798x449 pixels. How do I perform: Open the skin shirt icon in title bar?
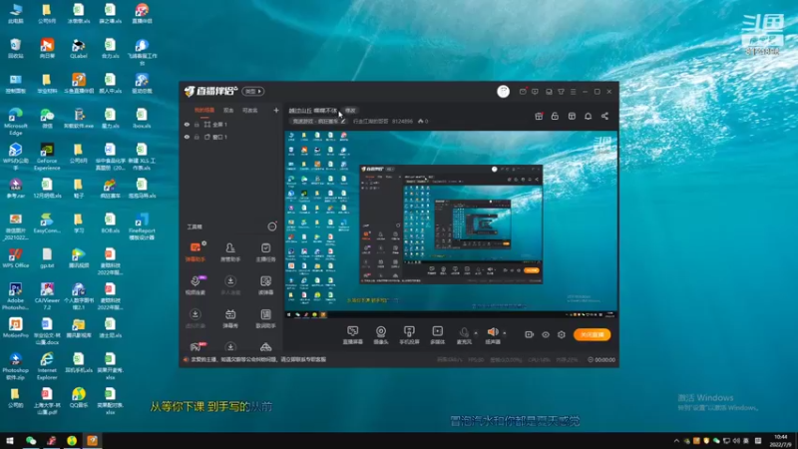tap(561, 92)
